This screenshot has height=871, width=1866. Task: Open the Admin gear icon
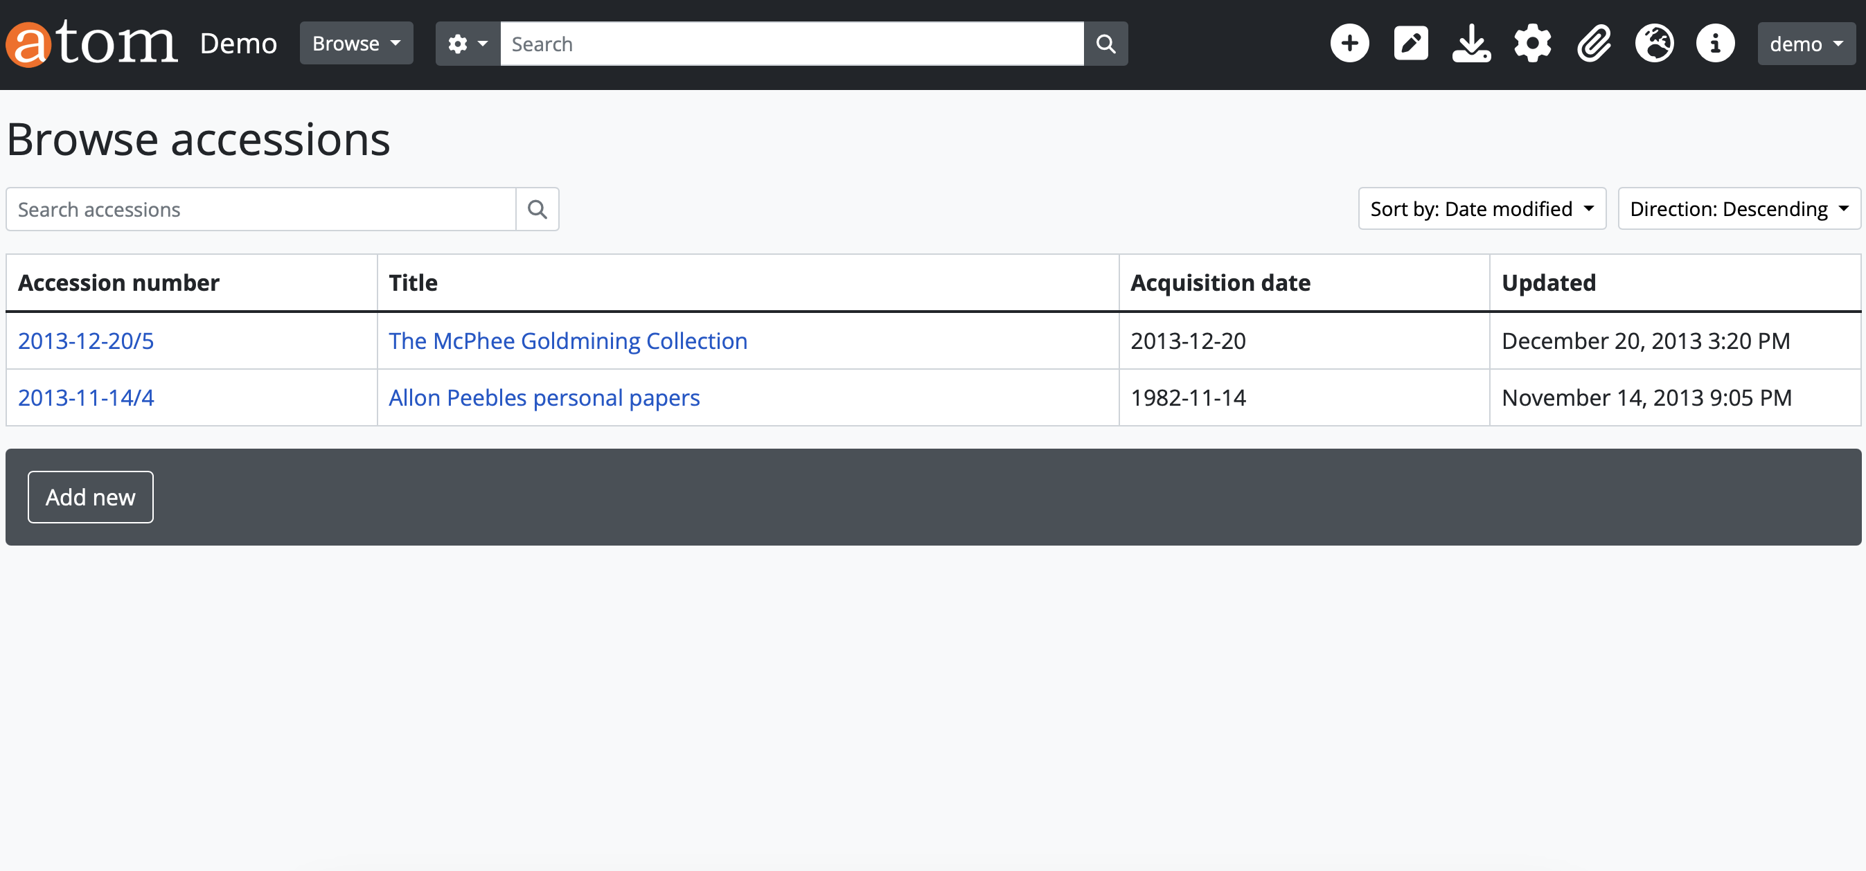(x=1532, y=44)
